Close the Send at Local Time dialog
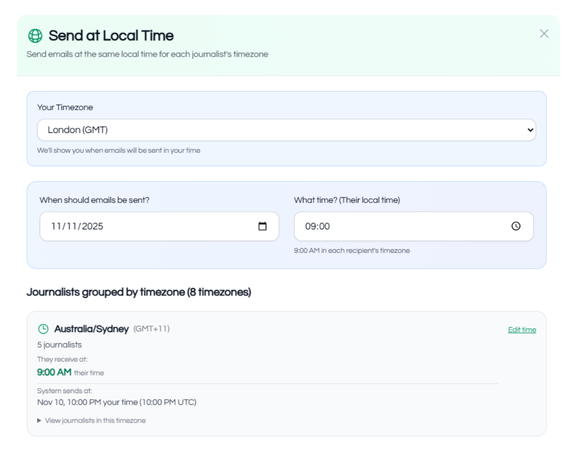586x454 pixels. [x=544, y=33]
